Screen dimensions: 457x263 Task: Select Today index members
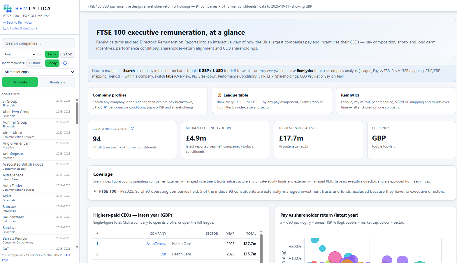(52, 63)
